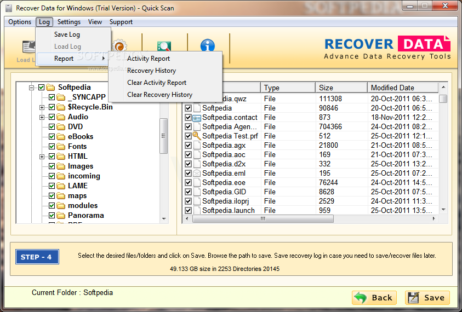Uncheck the Panorama folder checkbox

click(52, 216)
